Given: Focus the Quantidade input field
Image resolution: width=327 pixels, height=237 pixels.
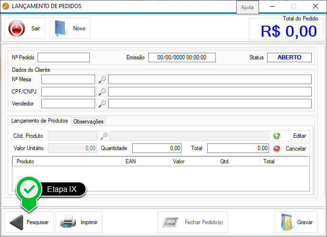Looking at the screenshot, I should (x=157, y=148).
